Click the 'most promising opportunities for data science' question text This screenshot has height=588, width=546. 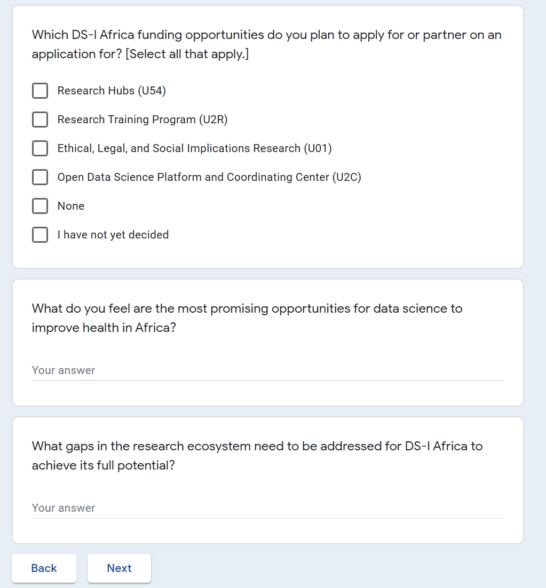pos(247,309)
